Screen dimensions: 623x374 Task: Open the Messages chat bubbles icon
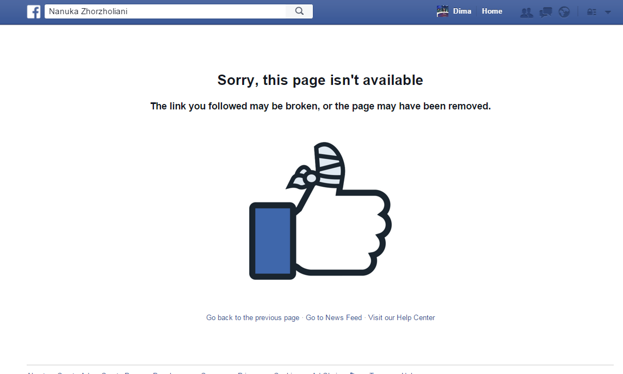[x=546, y=13]
